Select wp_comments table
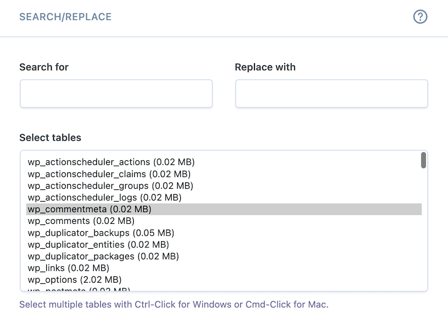The height and width of the screenshot is (331, 448). 224,221
